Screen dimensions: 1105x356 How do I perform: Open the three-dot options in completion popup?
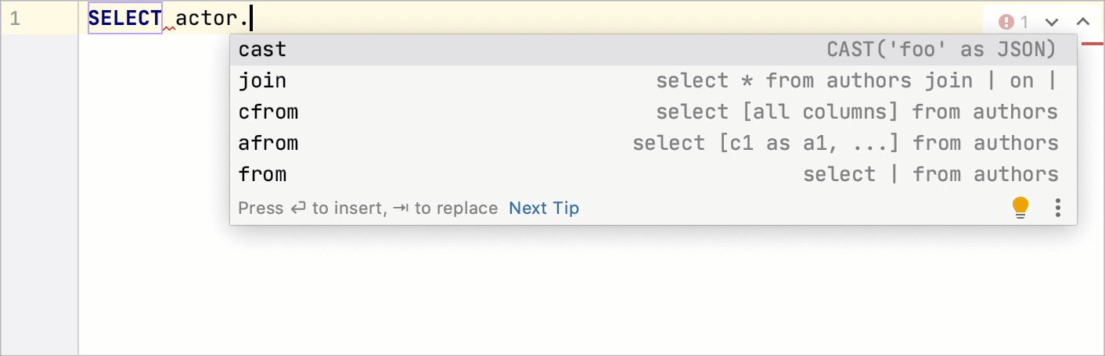click(1058, 207)
